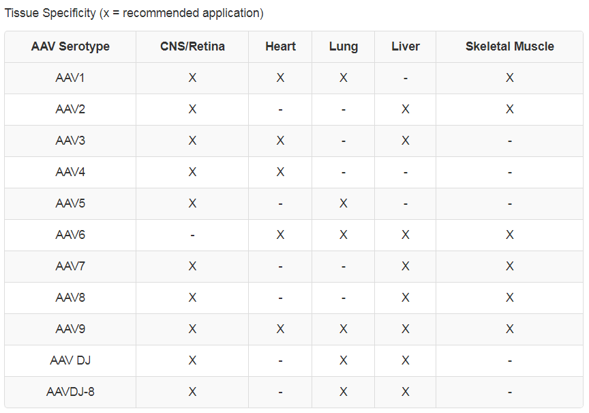
Task: Click the X for AAV2 Liver
Action: [406, 109]
